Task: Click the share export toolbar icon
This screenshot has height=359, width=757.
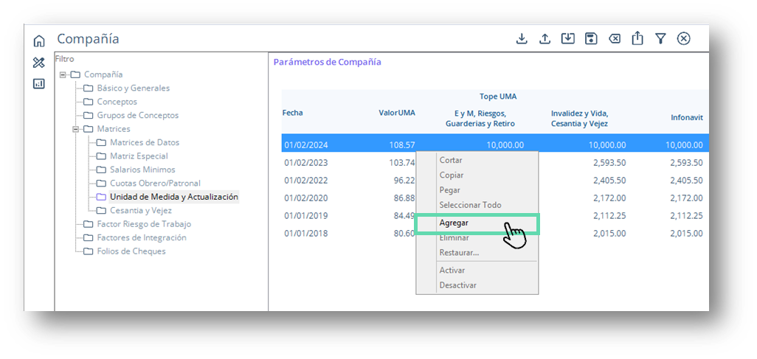Action: pyautogui.click(x=637, y=39)
